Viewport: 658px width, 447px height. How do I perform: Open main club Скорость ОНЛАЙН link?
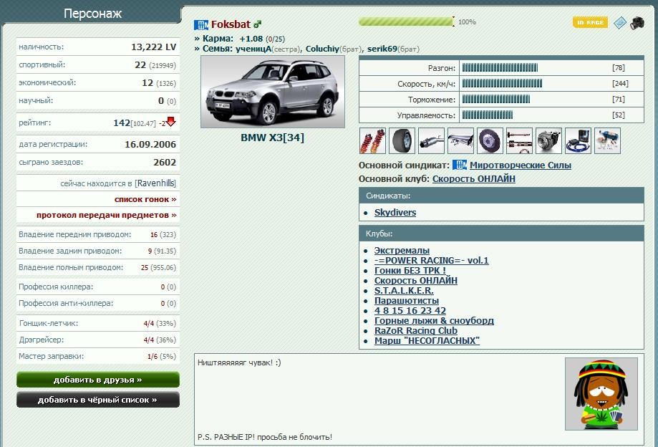point(474,179)
